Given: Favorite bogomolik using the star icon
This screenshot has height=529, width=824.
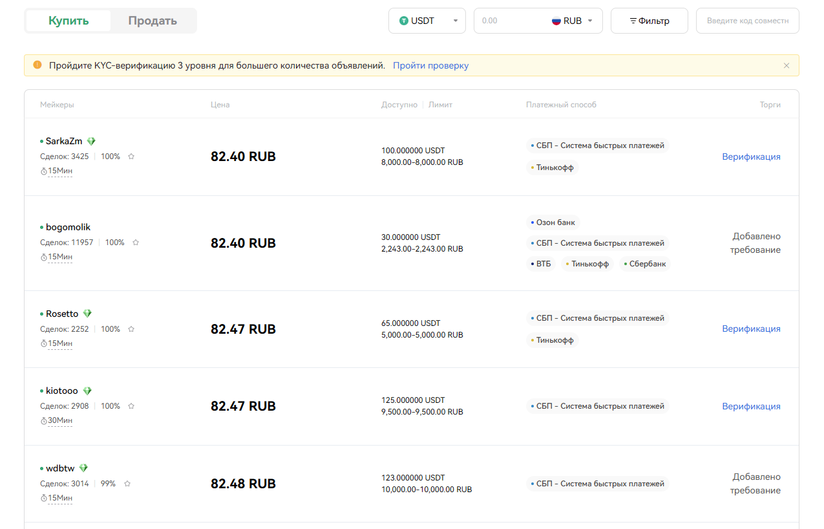Looking at the screenshot, I should click(x=136, y=243).
